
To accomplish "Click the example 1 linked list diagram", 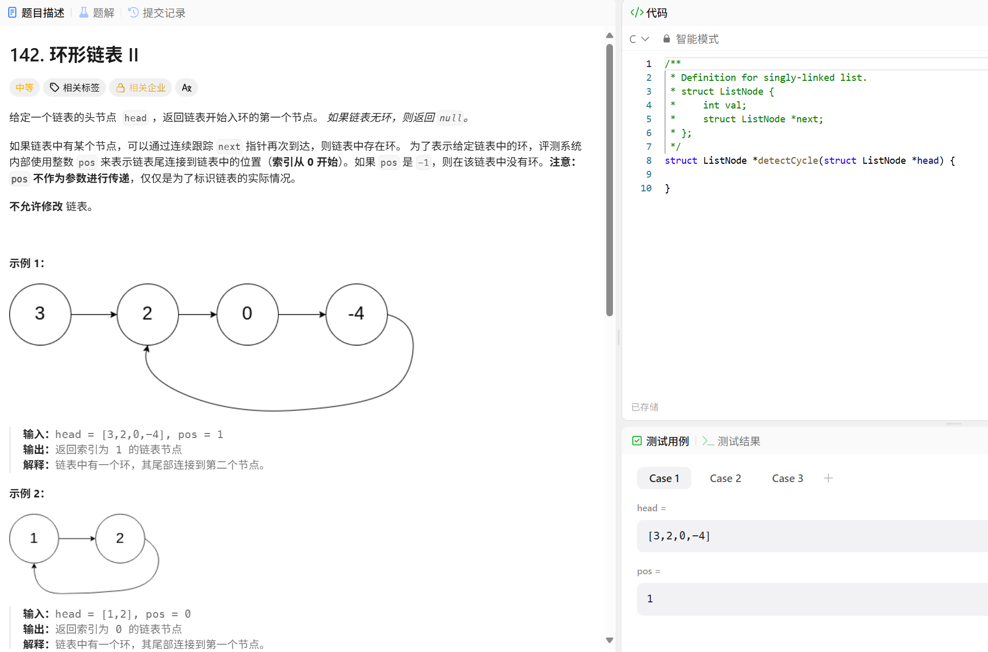I will (x=211, y=347).
